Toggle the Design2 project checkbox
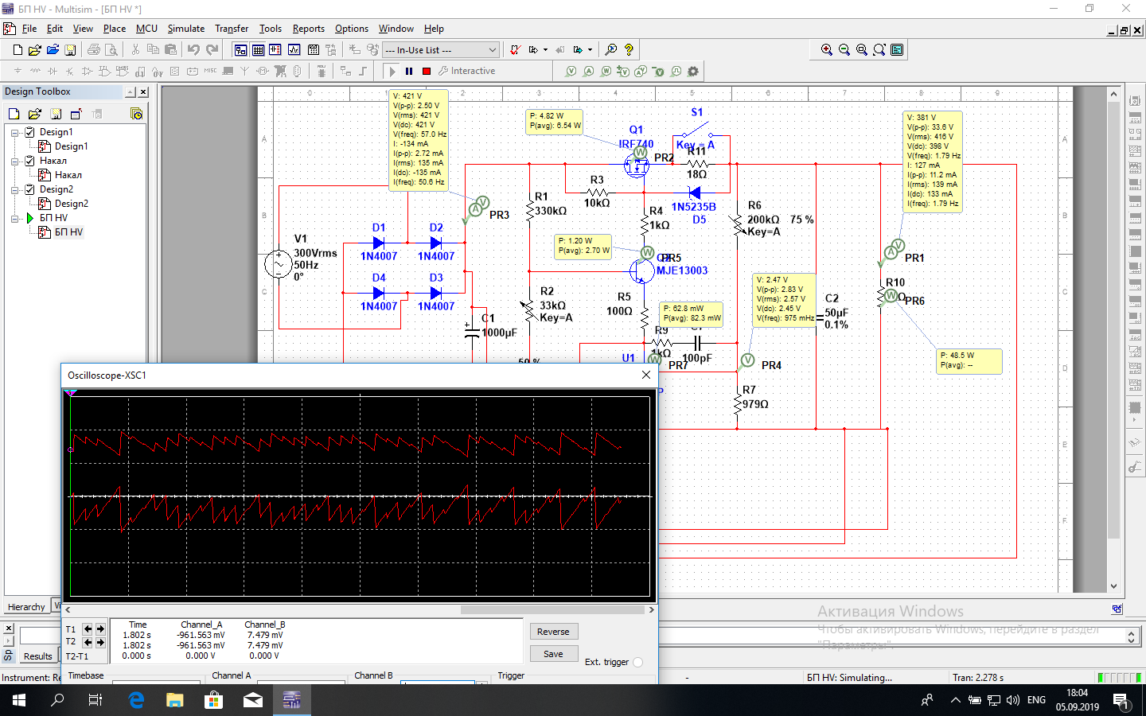The image size is (1146, 716). point(30,189)
